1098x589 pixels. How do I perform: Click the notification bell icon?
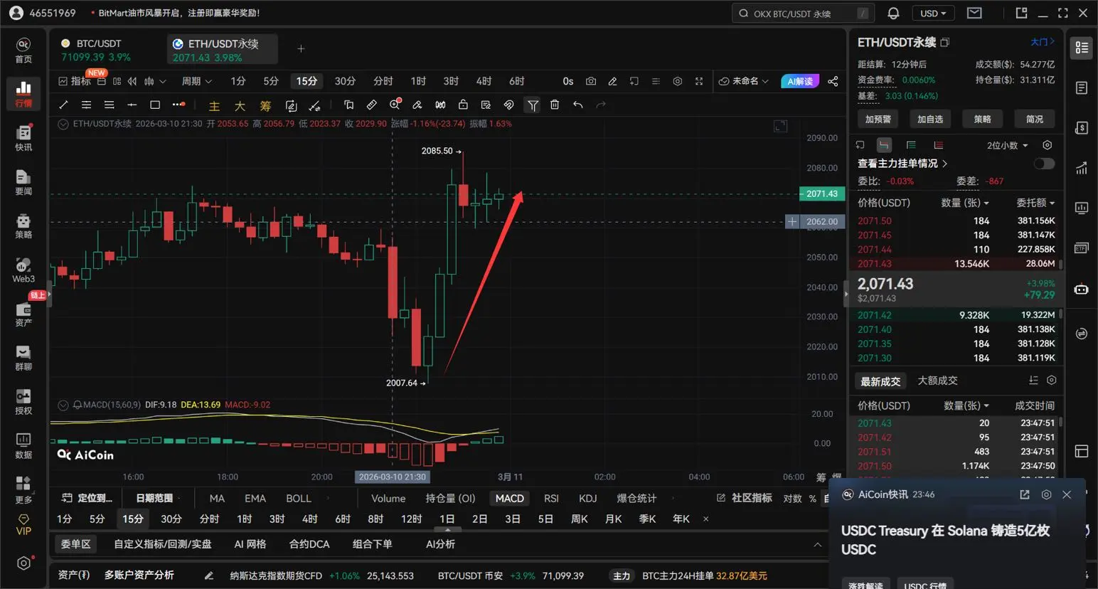pyautogui.click(x=894, y=13)
